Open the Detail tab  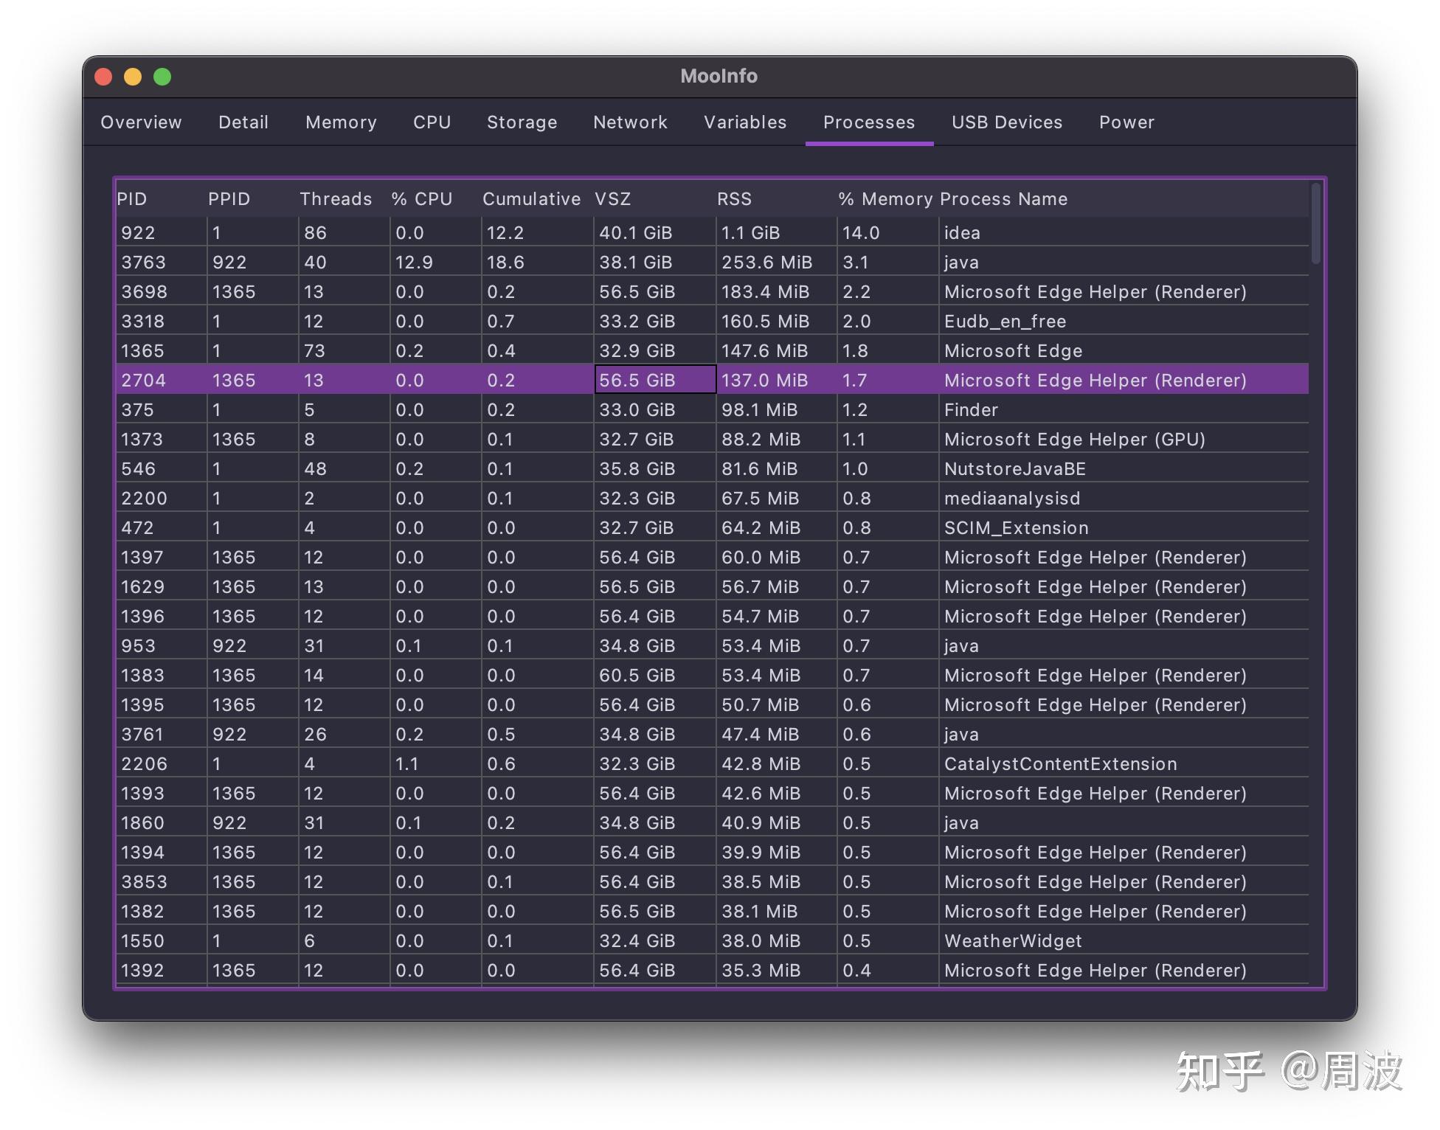pyautogui.click(x=243, y=122)
